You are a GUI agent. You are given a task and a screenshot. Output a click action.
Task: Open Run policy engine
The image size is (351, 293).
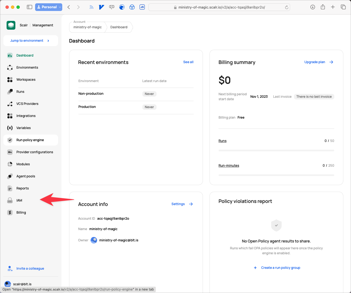pyautogui.click(x=30, y=140)
